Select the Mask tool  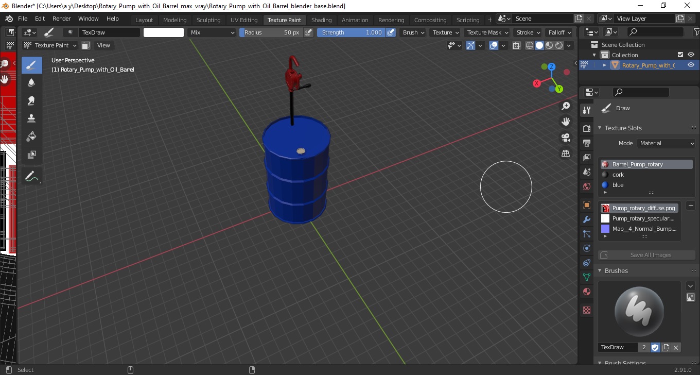click(x=31, y=154)
